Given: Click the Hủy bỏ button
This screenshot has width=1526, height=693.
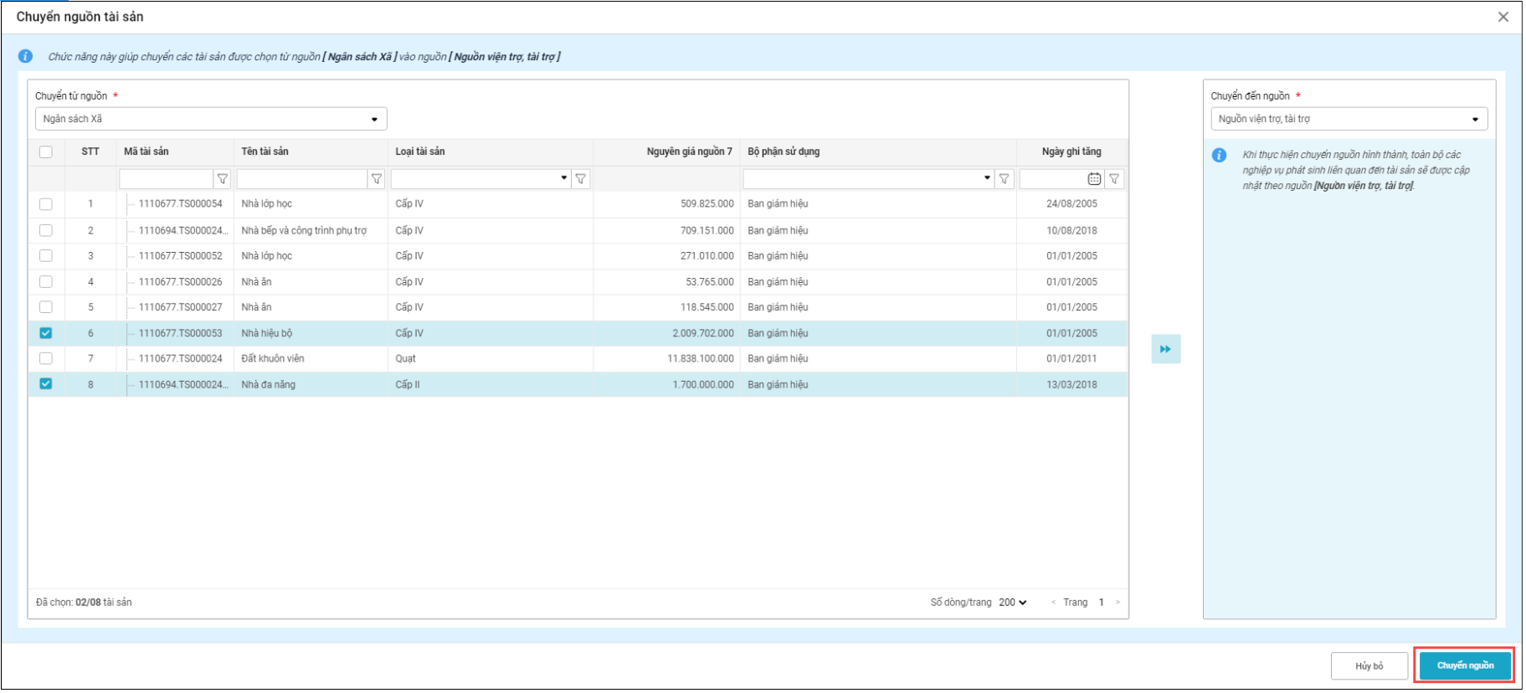Looking at the screenshot, I should pos(1369,666).
